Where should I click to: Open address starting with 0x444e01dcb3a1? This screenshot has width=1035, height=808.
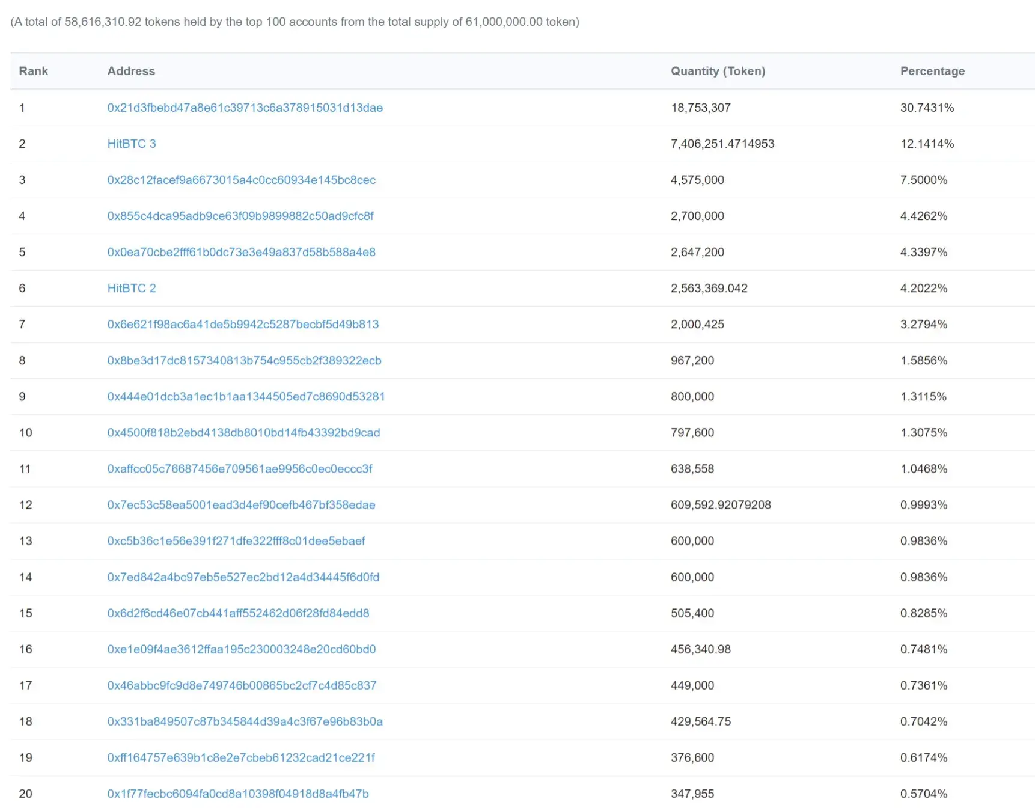click(246, 396)
